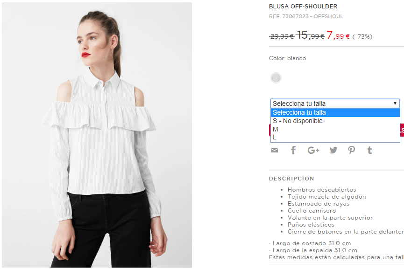This screenshot has width=404, height=269.
Task: Post to Tumblr via the t icon
Action: pyautogui.click(x=370, y=150)
